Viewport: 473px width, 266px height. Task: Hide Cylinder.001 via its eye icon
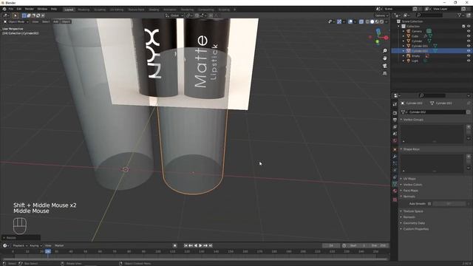(469, 46)
